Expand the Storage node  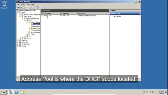[18, 46]
